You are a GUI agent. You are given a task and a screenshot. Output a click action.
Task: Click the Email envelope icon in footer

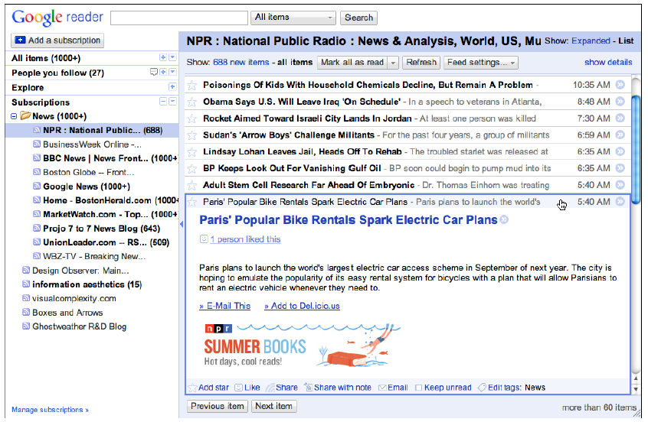tap(382, 388)
